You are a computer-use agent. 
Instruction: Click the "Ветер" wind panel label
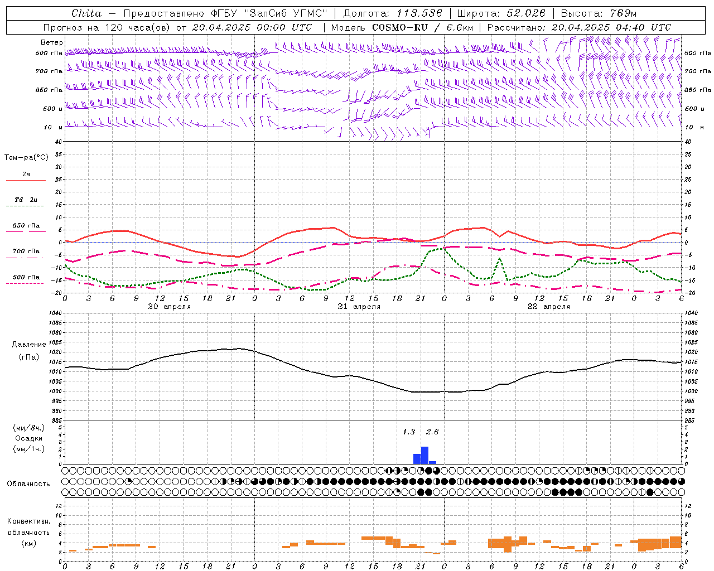point(51,42)
